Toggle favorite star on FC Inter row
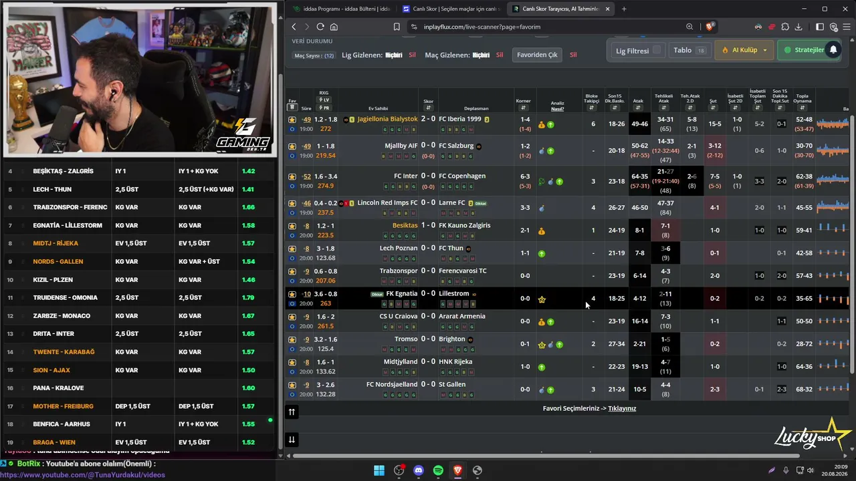856x481 pixels. pyautogui.click(x=292, y=177)
